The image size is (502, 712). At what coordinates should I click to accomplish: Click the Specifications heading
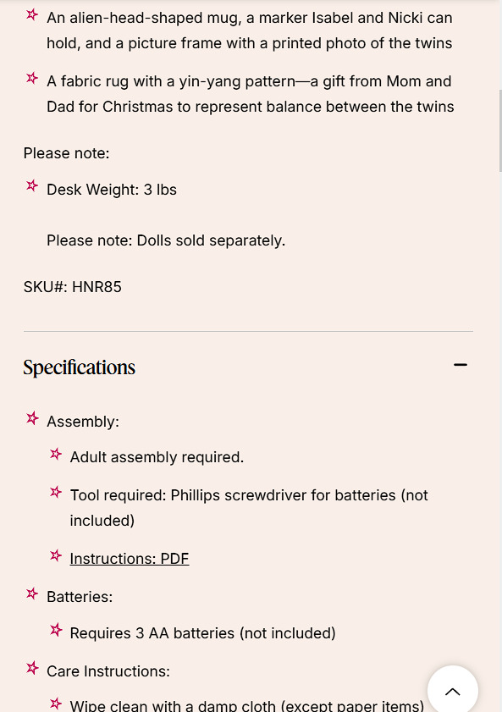(x=79, y=367)
